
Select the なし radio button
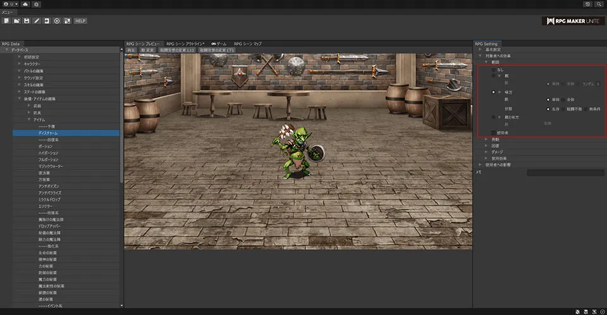tap(494, 70)
